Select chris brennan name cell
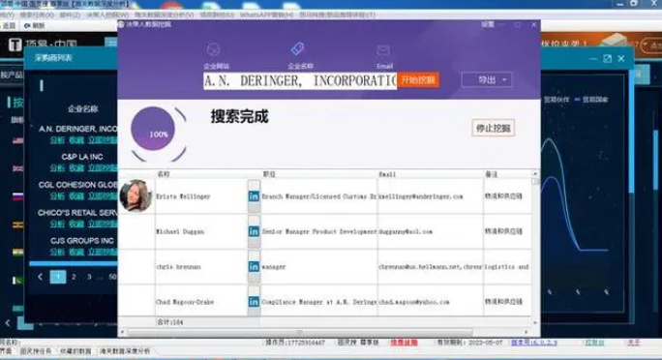 (x=201, y=267)
